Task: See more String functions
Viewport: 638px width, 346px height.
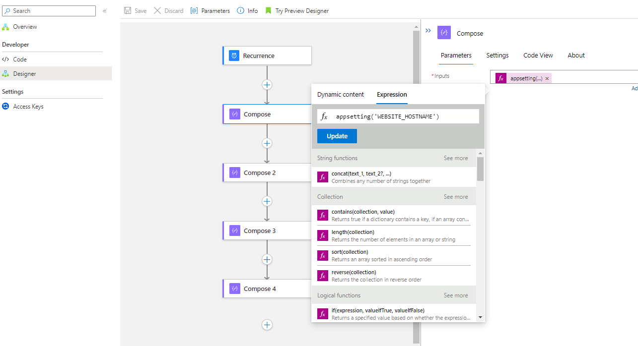Action: pyautogui.click(x=455, y=158)
